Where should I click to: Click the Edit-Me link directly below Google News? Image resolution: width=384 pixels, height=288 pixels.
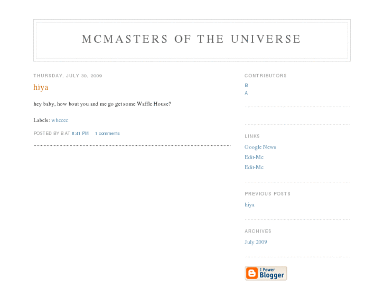(x=254, y=157)
